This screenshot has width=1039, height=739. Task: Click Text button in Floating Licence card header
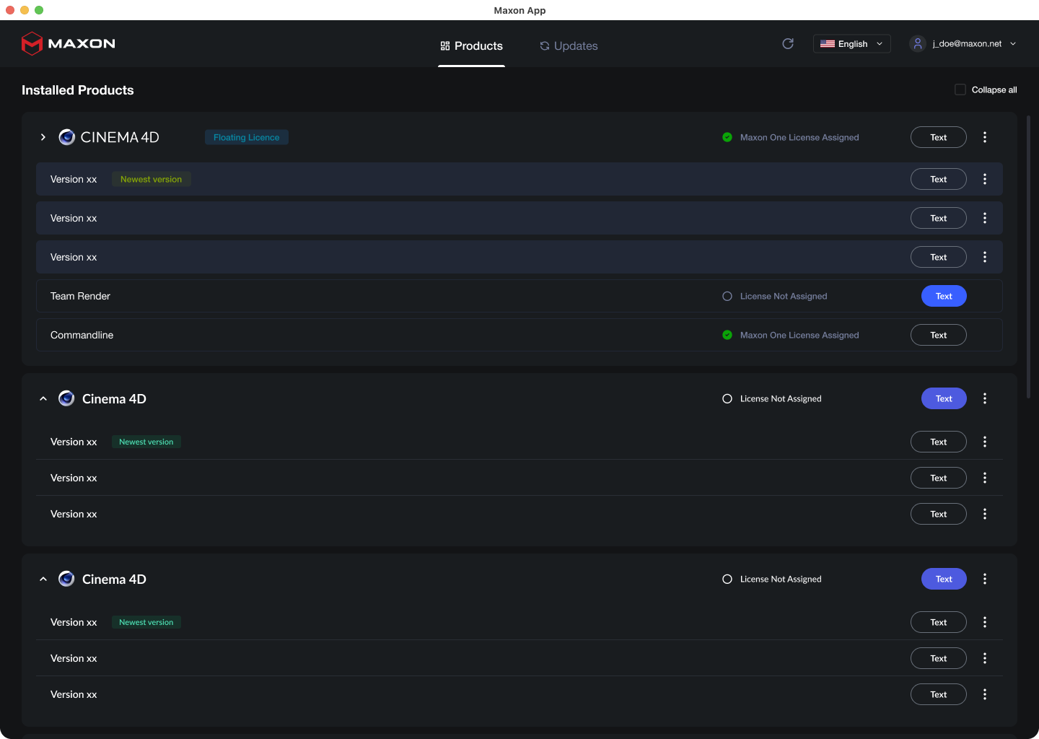tap(939, 137)
